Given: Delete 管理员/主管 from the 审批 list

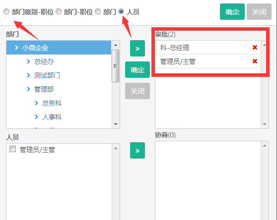Looking at the screenshot, I should (x=255, y=61).
